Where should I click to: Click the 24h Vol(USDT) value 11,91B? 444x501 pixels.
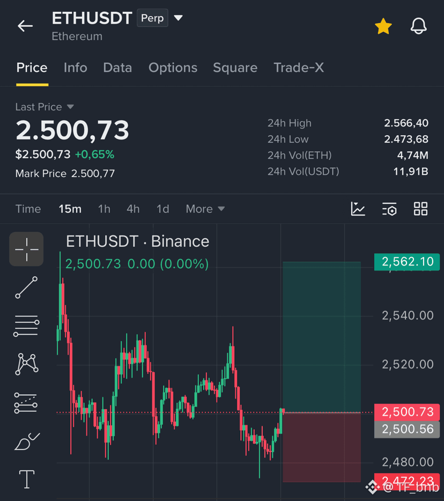coord(410,172)
